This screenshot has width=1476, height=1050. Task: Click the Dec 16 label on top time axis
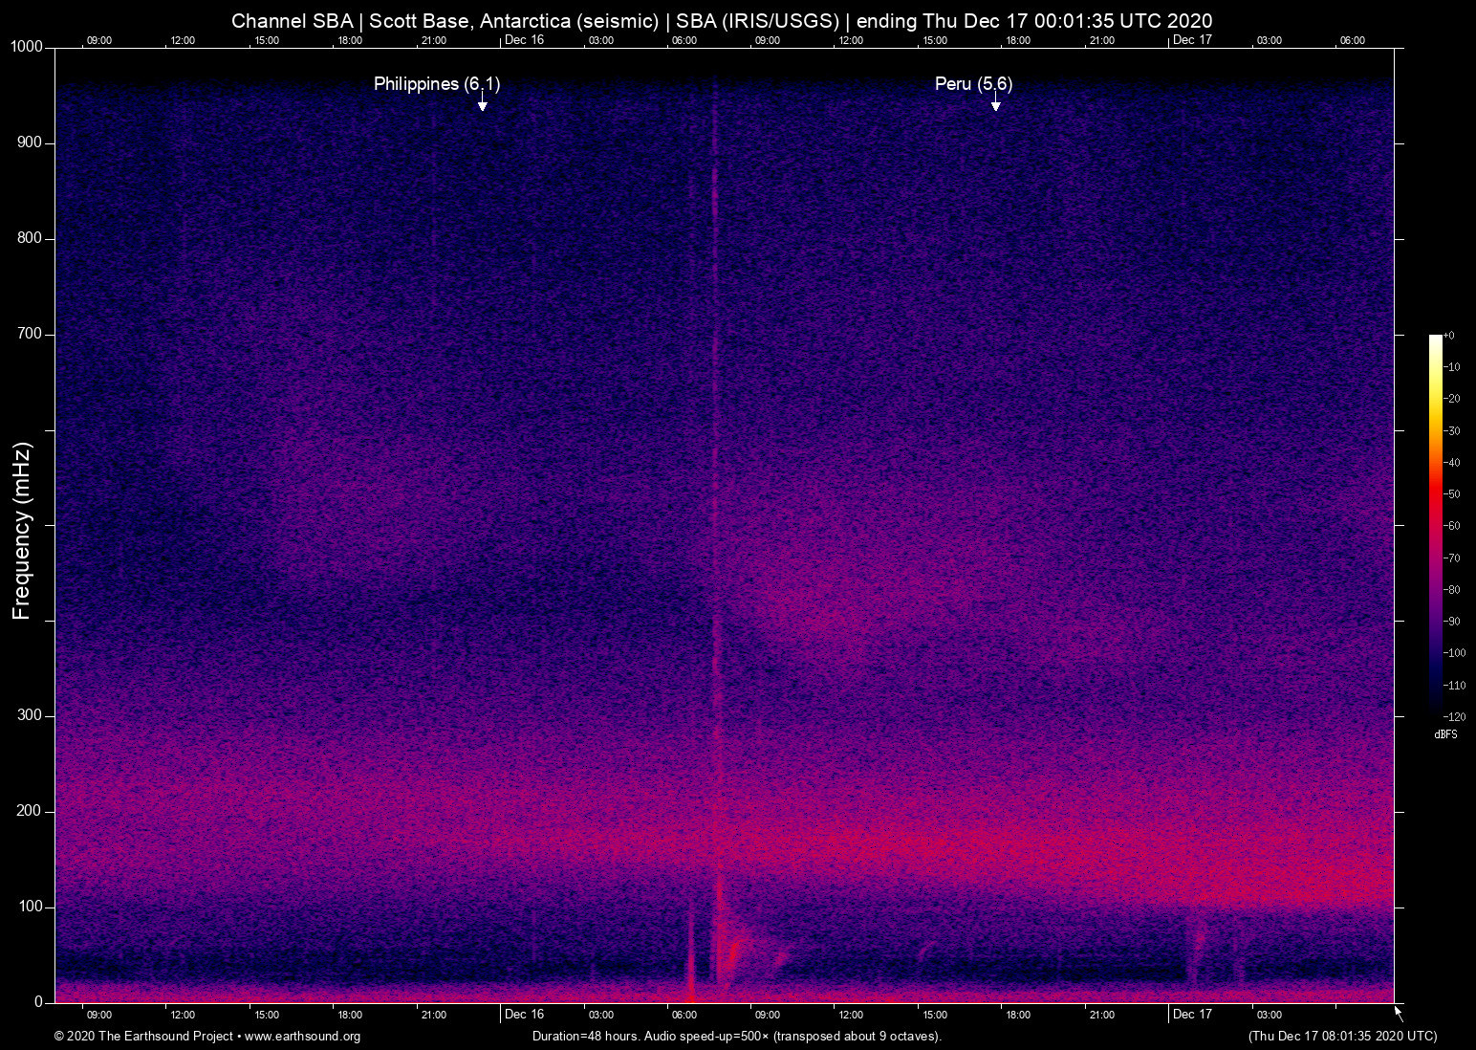[524, 40]
